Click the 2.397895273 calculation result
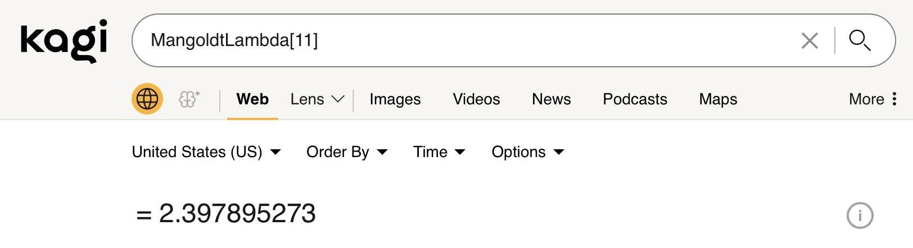This screenshot has height=248, width=913. click(x=237, y=214)
